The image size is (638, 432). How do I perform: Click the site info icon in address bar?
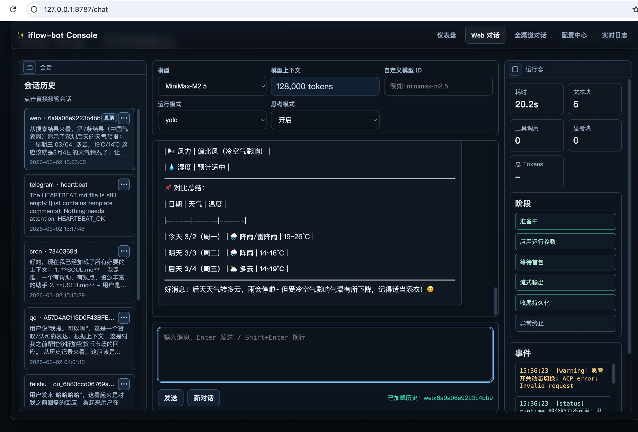(x=34, y=9)
